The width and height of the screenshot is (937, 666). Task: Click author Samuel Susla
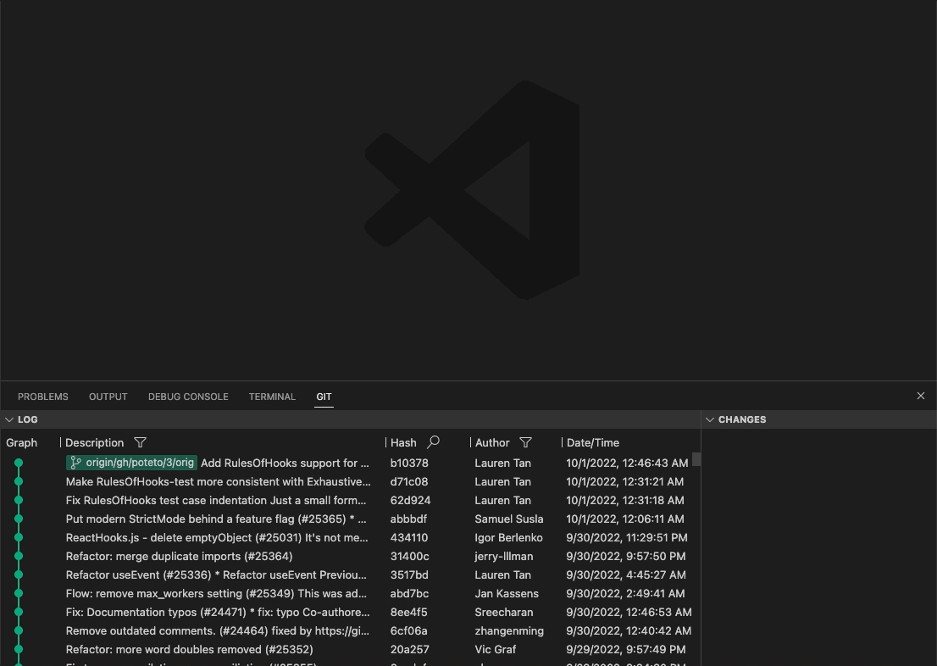pos(509,519)
